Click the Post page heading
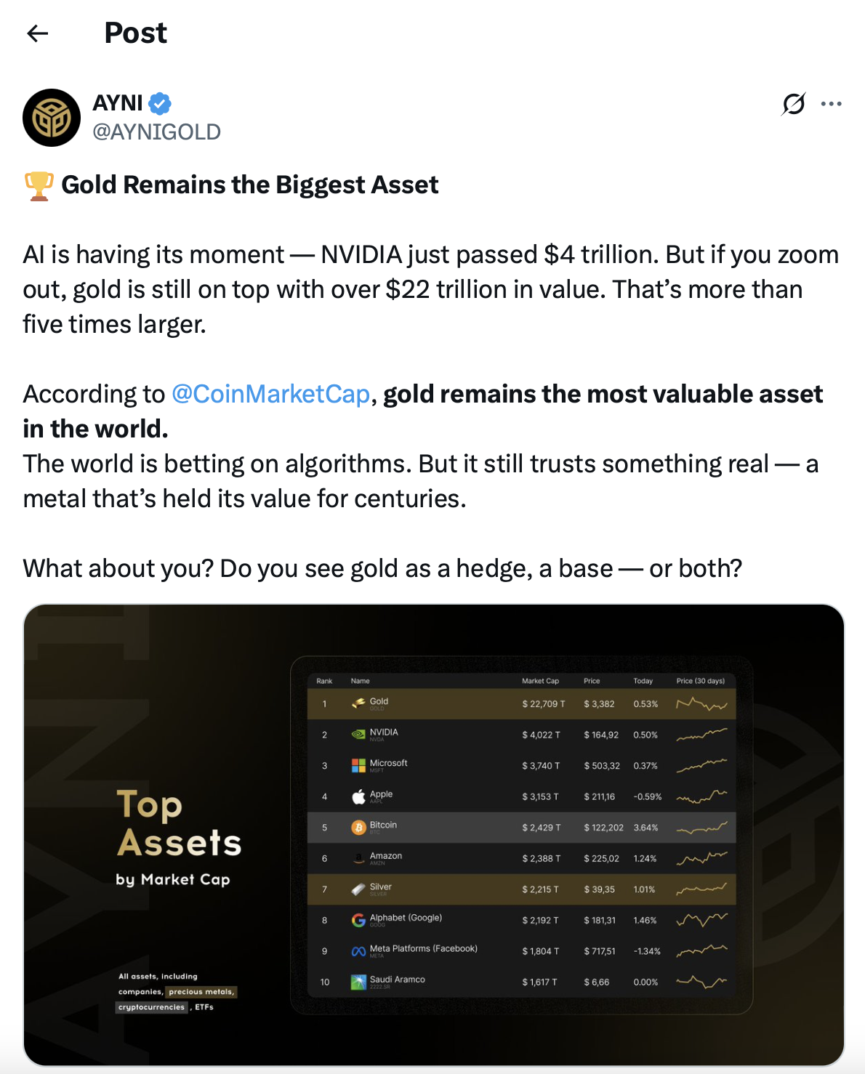 click(x=136, y=33)
